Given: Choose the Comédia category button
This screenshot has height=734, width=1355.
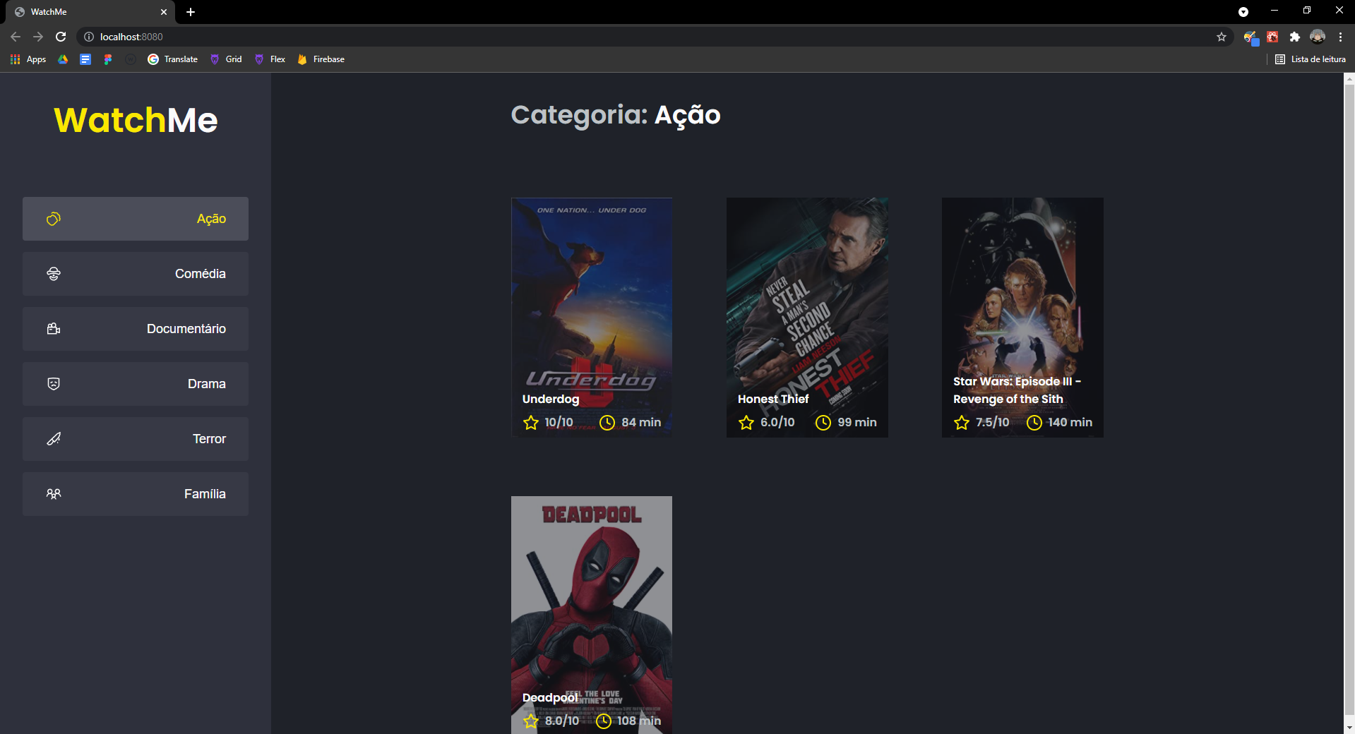Looking at the screenshot, I should coord(136,274).
